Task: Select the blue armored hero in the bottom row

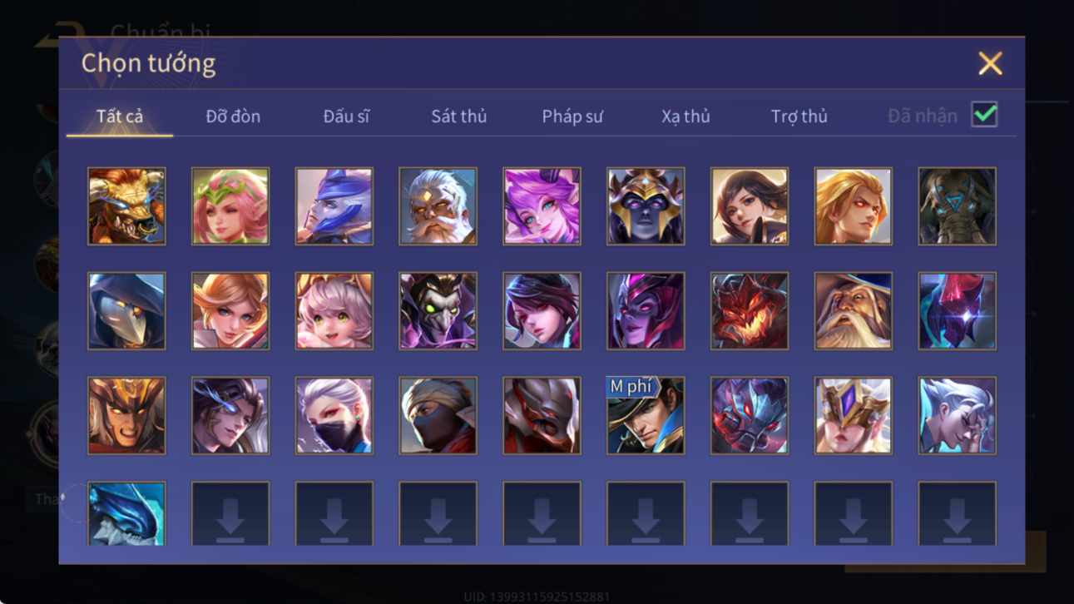Action: (126, 513)
